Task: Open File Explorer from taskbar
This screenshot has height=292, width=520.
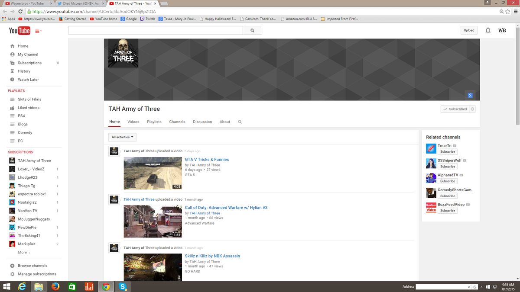Action: pyautogui.click(x=38, y=286)
